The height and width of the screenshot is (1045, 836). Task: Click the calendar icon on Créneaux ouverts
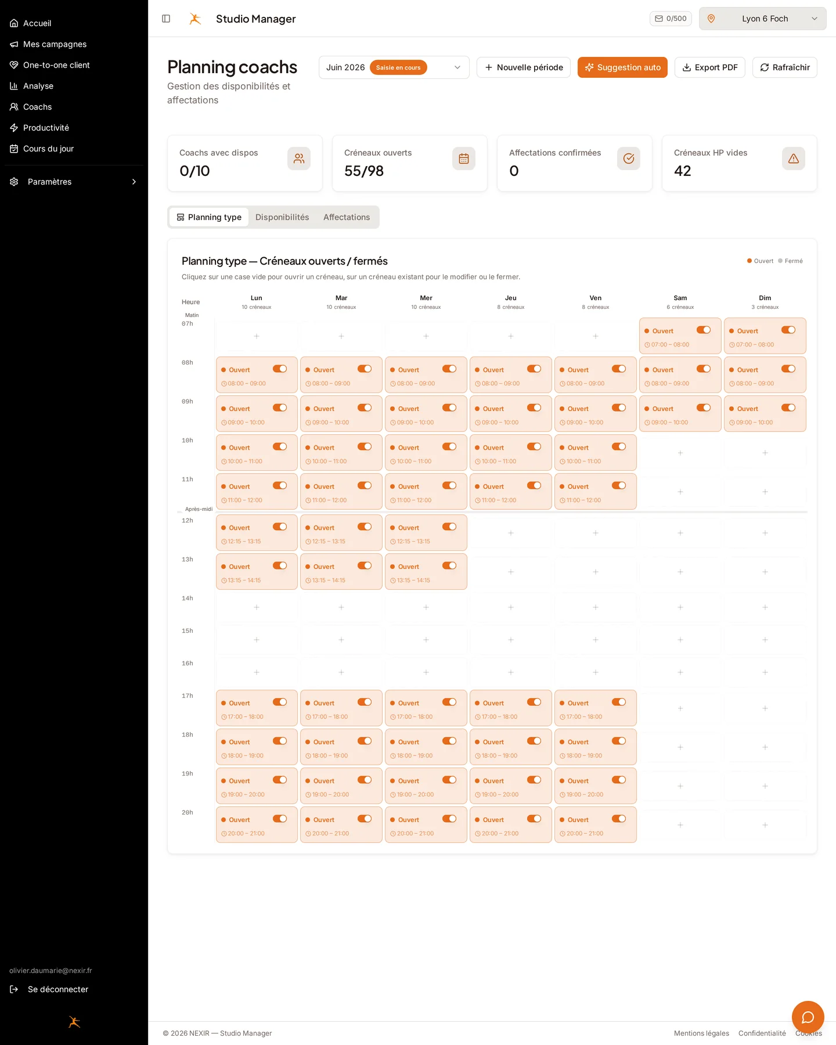click(464, 158)
